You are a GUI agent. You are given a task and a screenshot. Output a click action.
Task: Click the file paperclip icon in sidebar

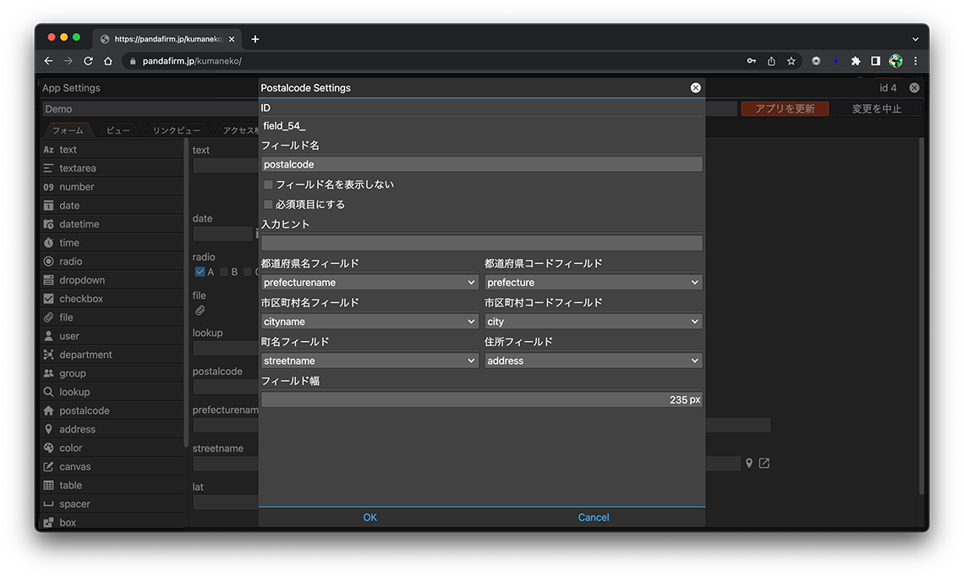(x=49, y=317)
